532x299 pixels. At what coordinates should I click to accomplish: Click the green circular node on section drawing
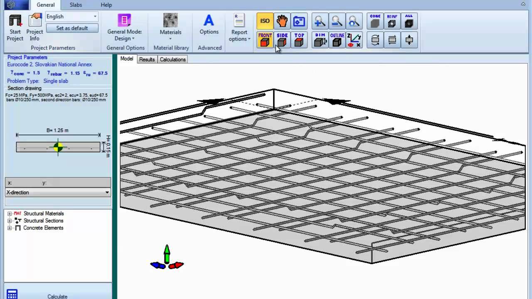[x=58, y=147]
